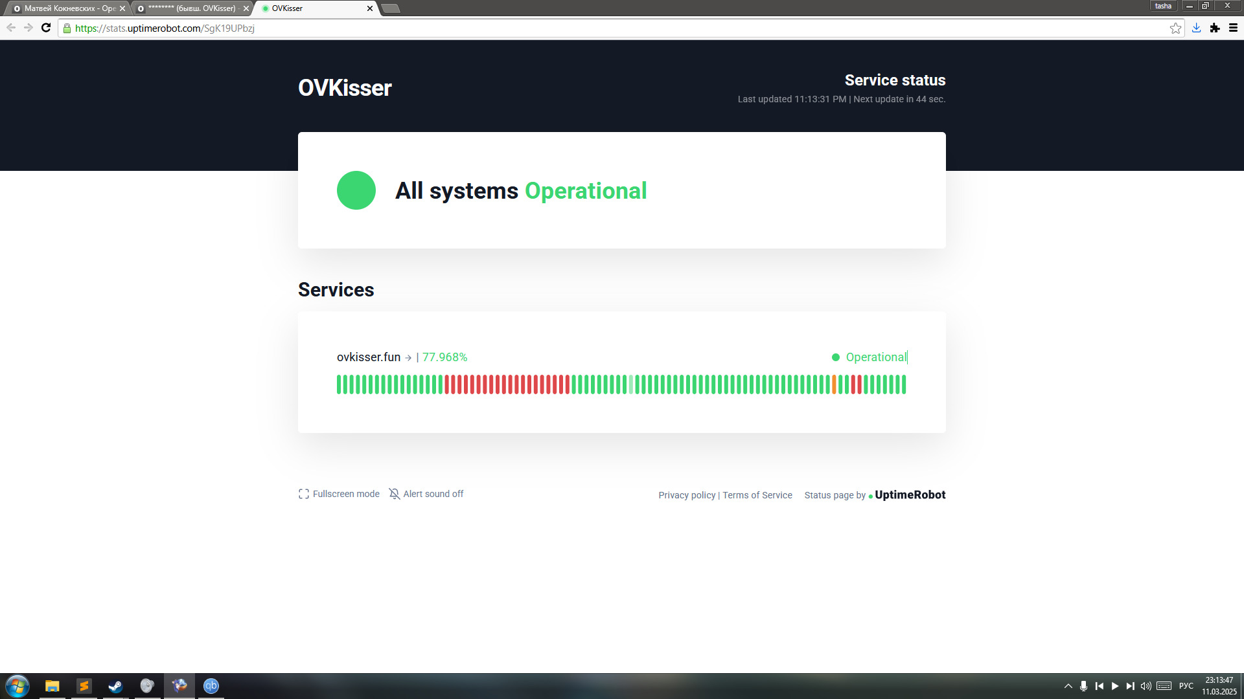Open the extensions puzzle-piece icon
Image resolution: width=1244 pixels, height=699 pixels.
point(1215,28)
